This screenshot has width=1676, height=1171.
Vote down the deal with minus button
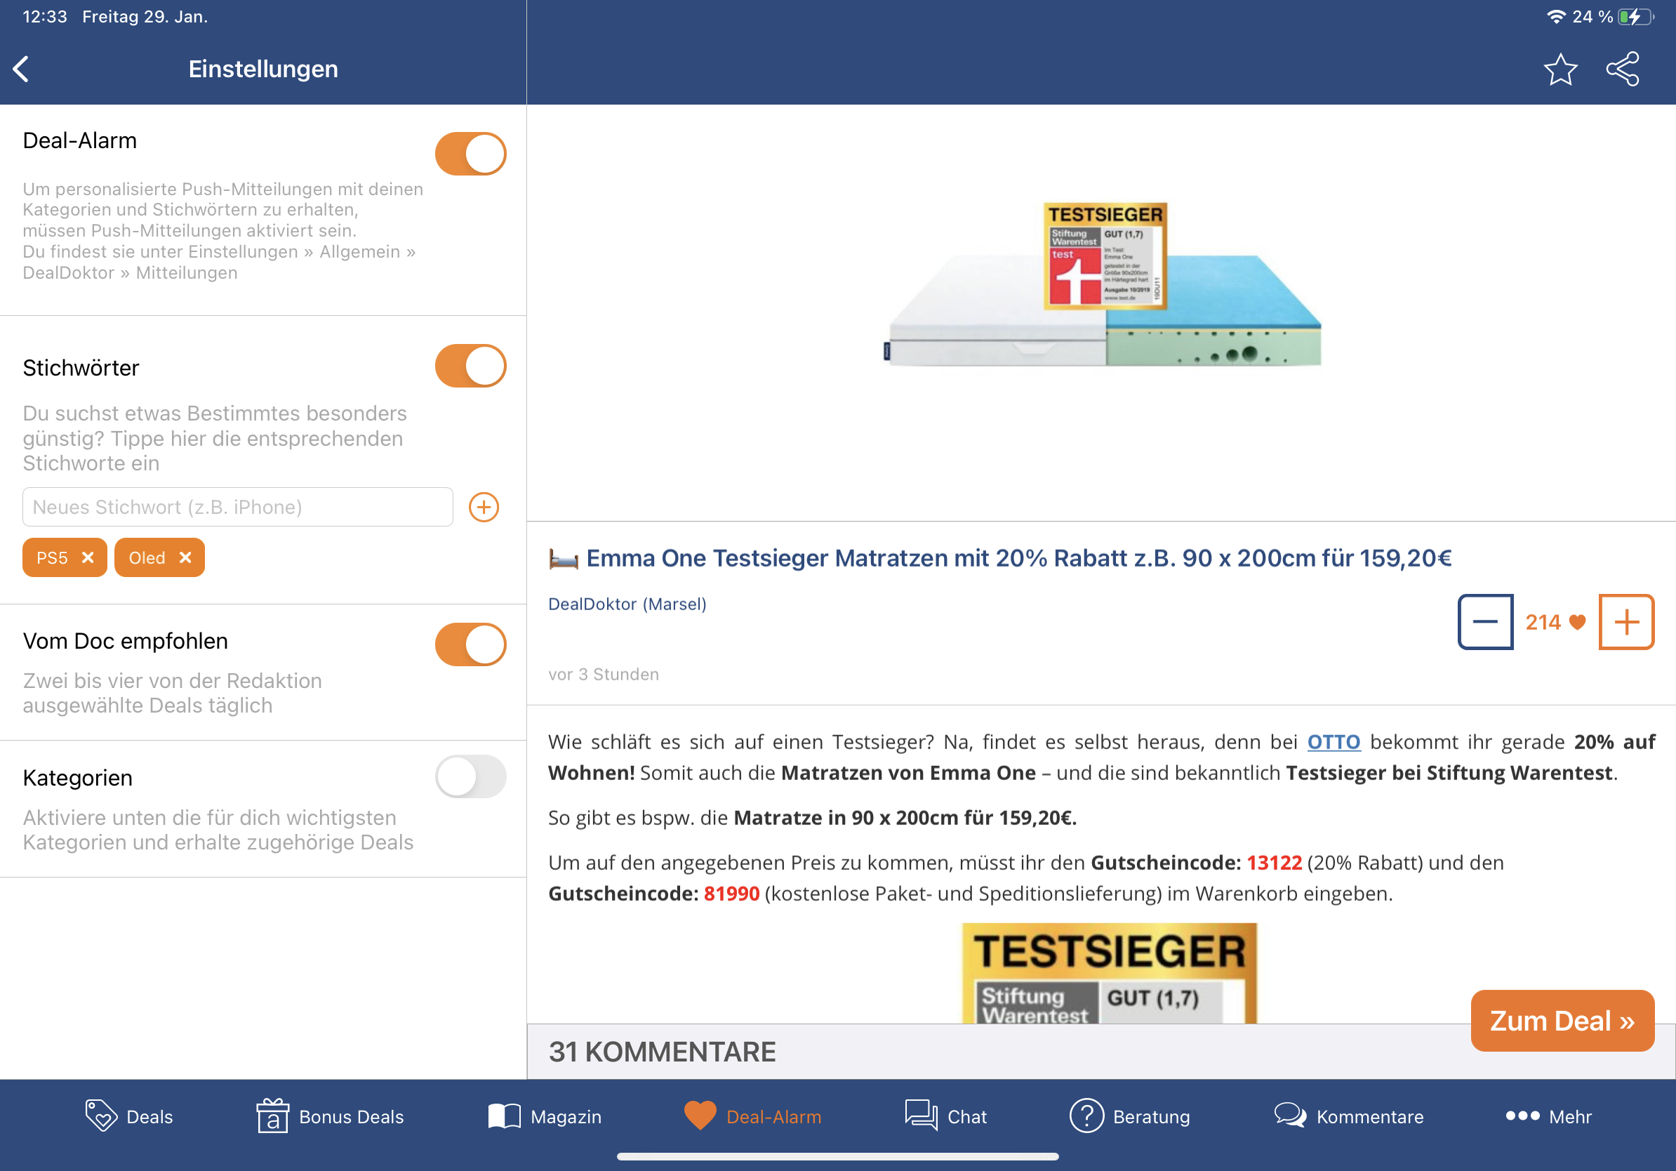point(1485,622)
